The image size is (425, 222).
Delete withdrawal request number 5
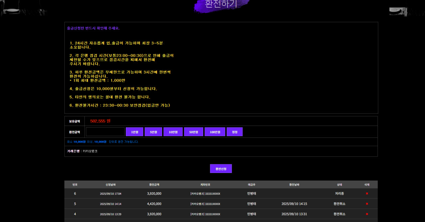click(x=367, y=204)
